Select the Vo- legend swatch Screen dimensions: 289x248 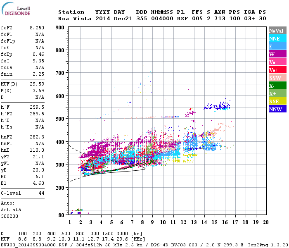pos(277,62)
